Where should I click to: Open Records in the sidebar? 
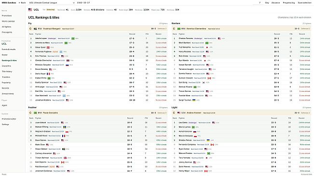[x=5, y=88]
